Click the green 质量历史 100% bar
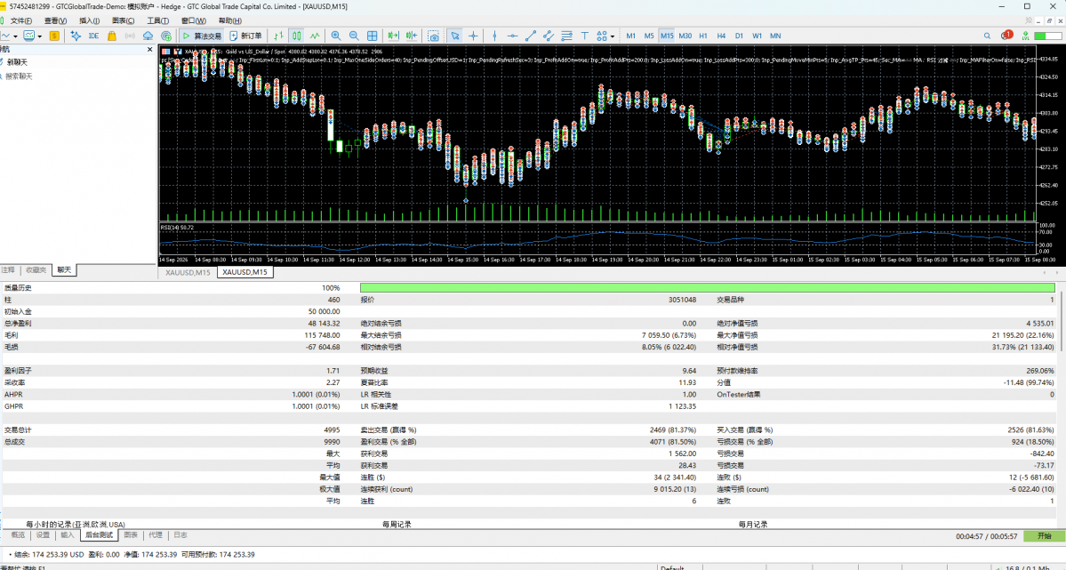Screen dimensions: 1066x570 tap(707, 288)
